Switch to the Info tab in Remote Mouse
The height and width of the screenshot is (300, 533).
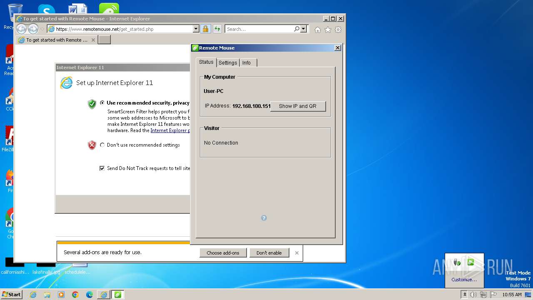click(247, 62)
